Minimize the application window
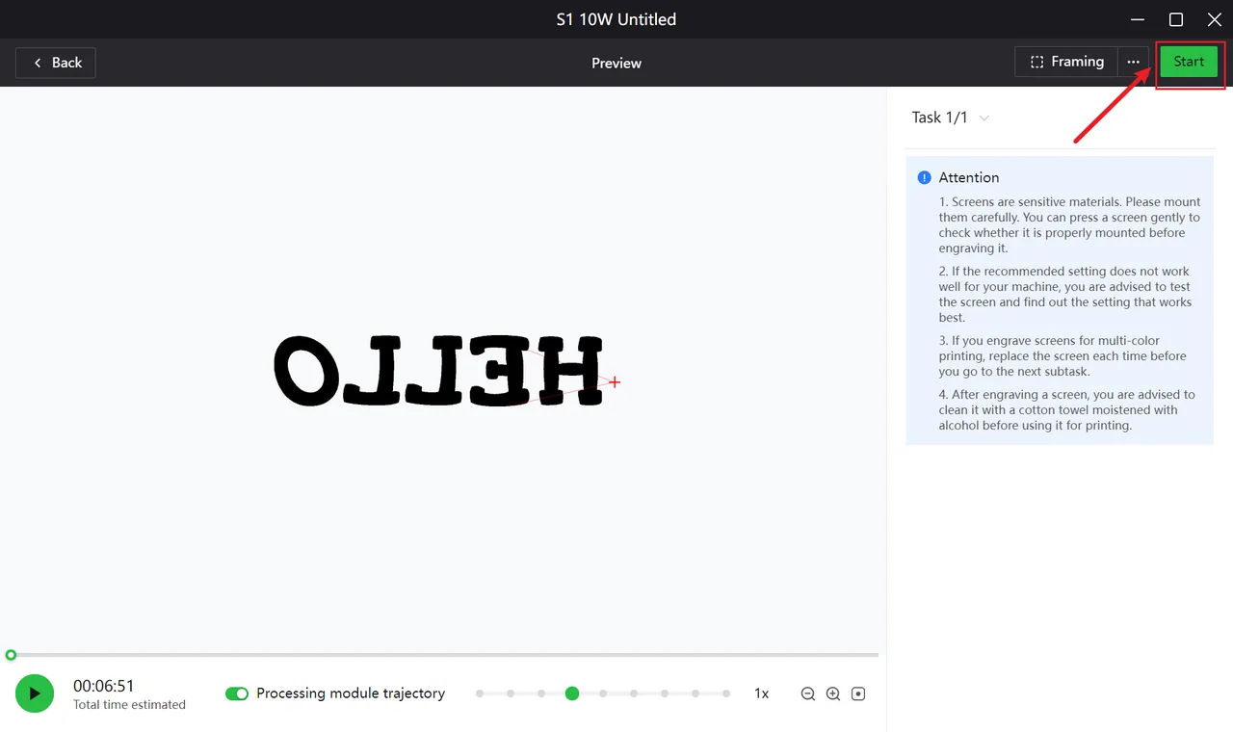This screenshot has height=732, width=1233. point(1140,19)
